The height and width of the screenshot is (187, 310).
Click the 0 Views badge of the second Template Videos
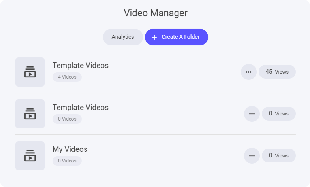[279, 114]
